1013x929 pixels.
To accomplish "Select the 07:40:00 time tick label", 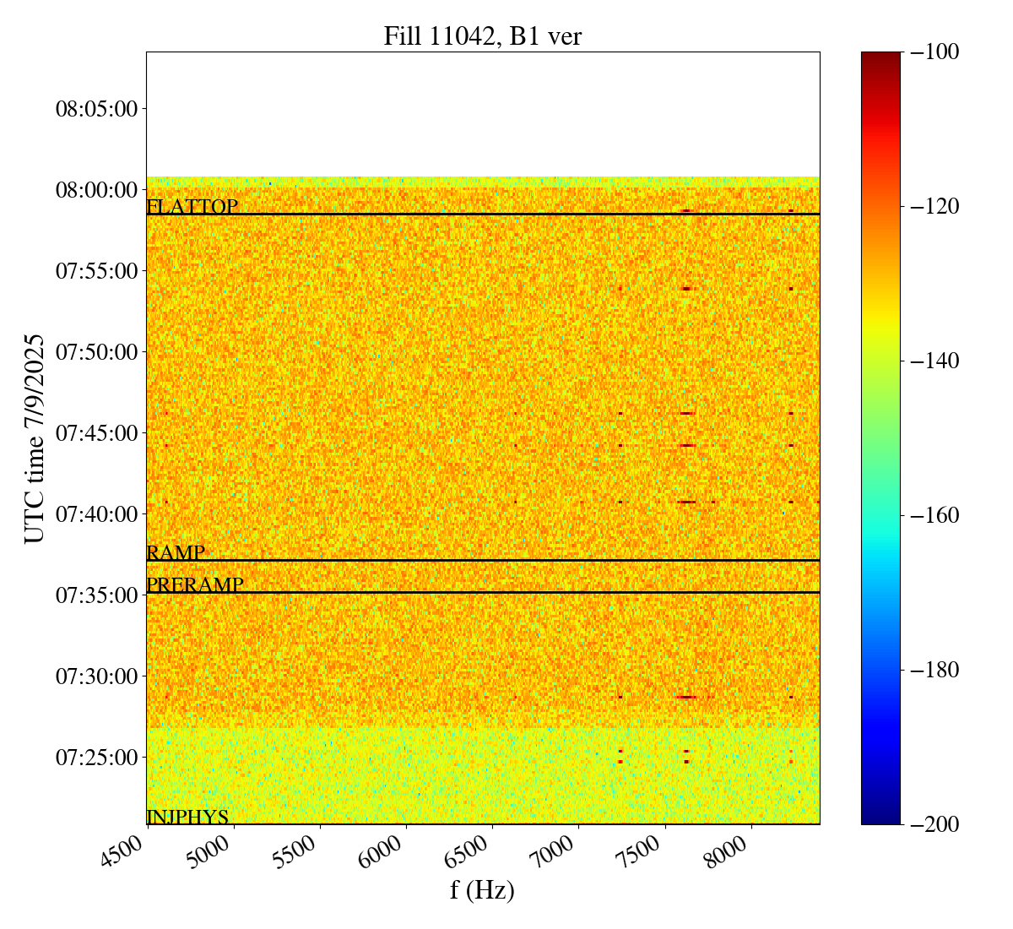I will point(96,513).
